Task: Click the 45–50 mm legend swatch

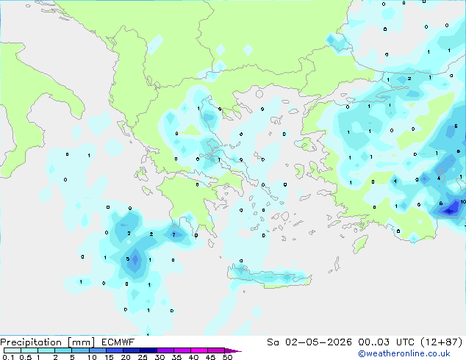Action: tap(216, 350)
